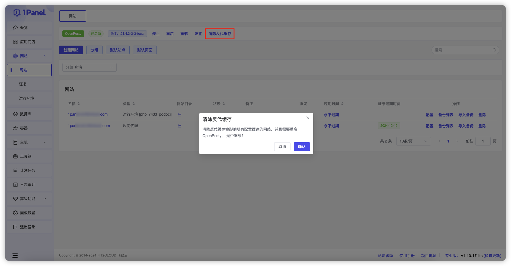
Task: Select the 工具箱 sidebar icon
Action: [x=16, y=156]
